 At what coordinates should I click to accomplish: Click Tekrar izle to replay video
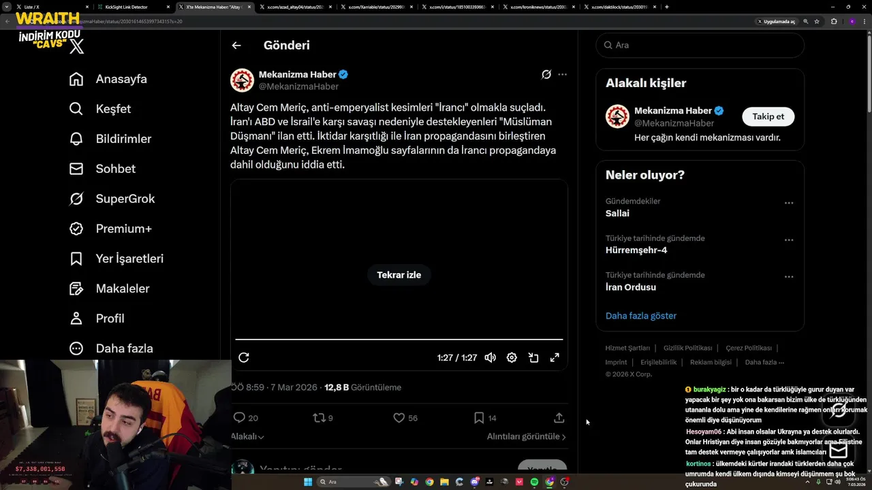click(399, 275)
